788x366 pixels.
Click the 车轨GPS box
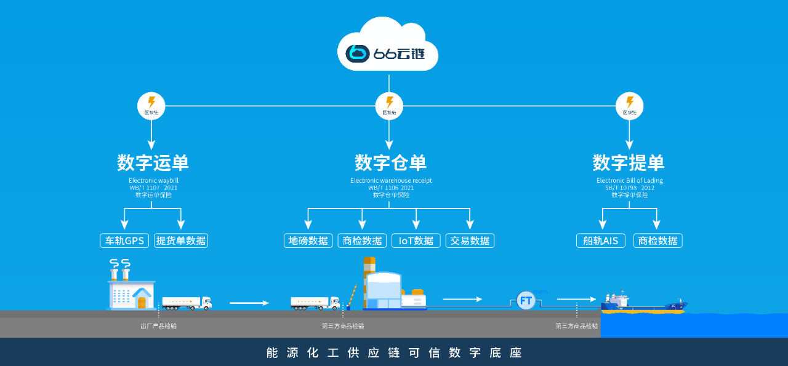pyautogui.click(x=125, y=241)
